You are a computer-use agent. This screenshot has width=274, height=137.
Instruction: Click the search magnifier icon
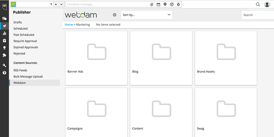(258, 4)
